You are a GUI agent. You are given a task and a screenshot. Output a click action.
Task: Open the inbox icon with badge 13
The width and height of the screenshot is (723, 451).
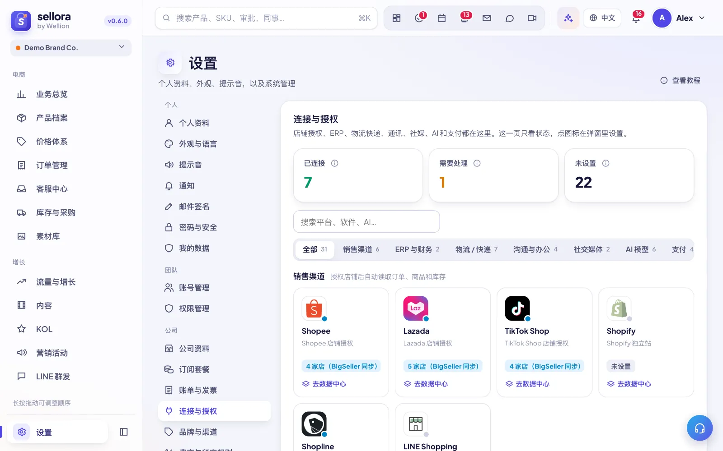click(465, 18)
